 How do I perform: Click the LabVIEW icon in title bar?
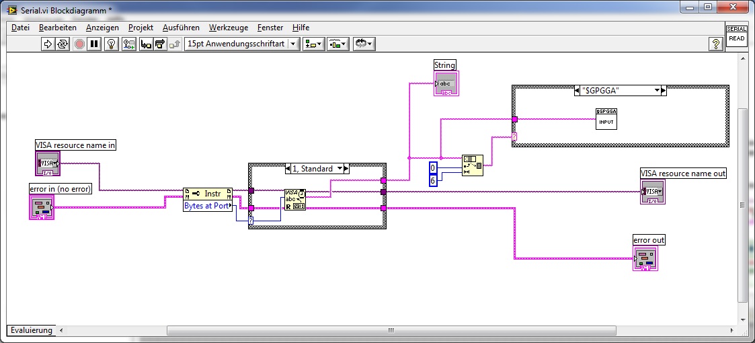pyautogui.click(x=13, y=10)
